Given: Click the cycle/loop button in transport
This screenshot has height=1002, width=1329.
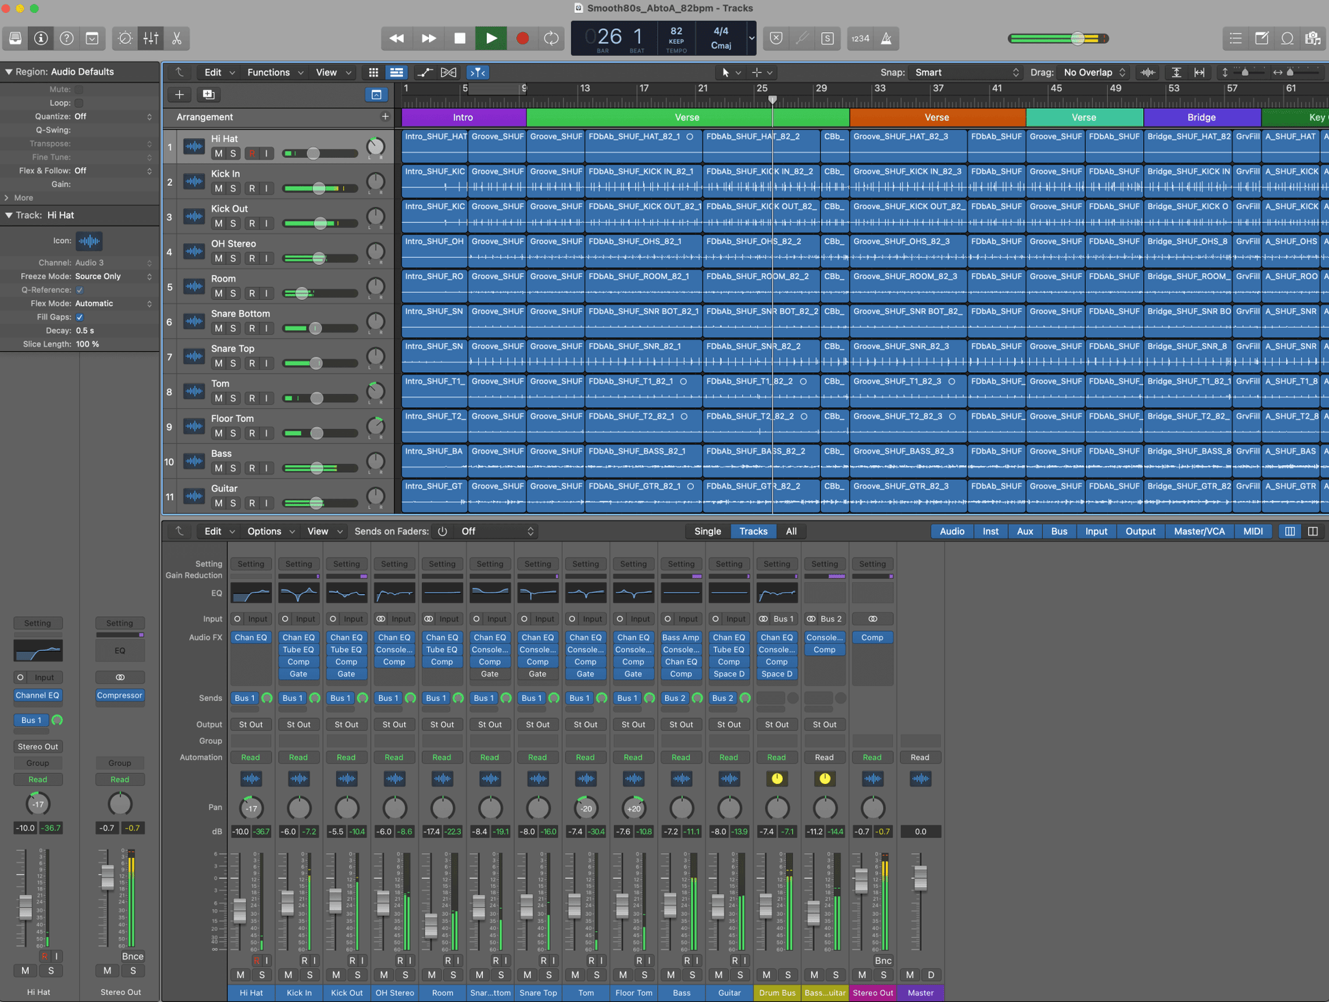Looking at the screenshot, I should tap(551, 38).
